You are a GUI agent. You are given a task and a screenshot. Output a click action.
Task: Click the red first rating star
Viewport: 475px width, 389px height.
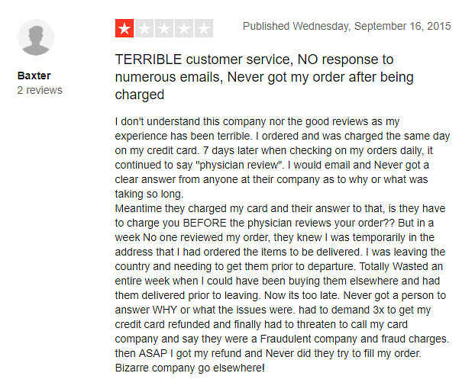pos(124,28)
